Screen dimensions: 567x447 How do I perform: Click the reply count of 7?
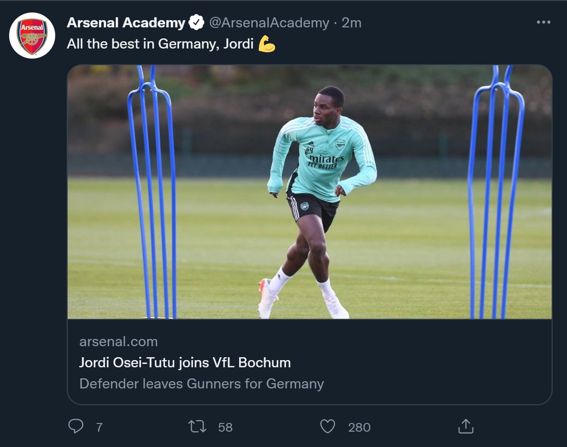(x=99, y=427)
